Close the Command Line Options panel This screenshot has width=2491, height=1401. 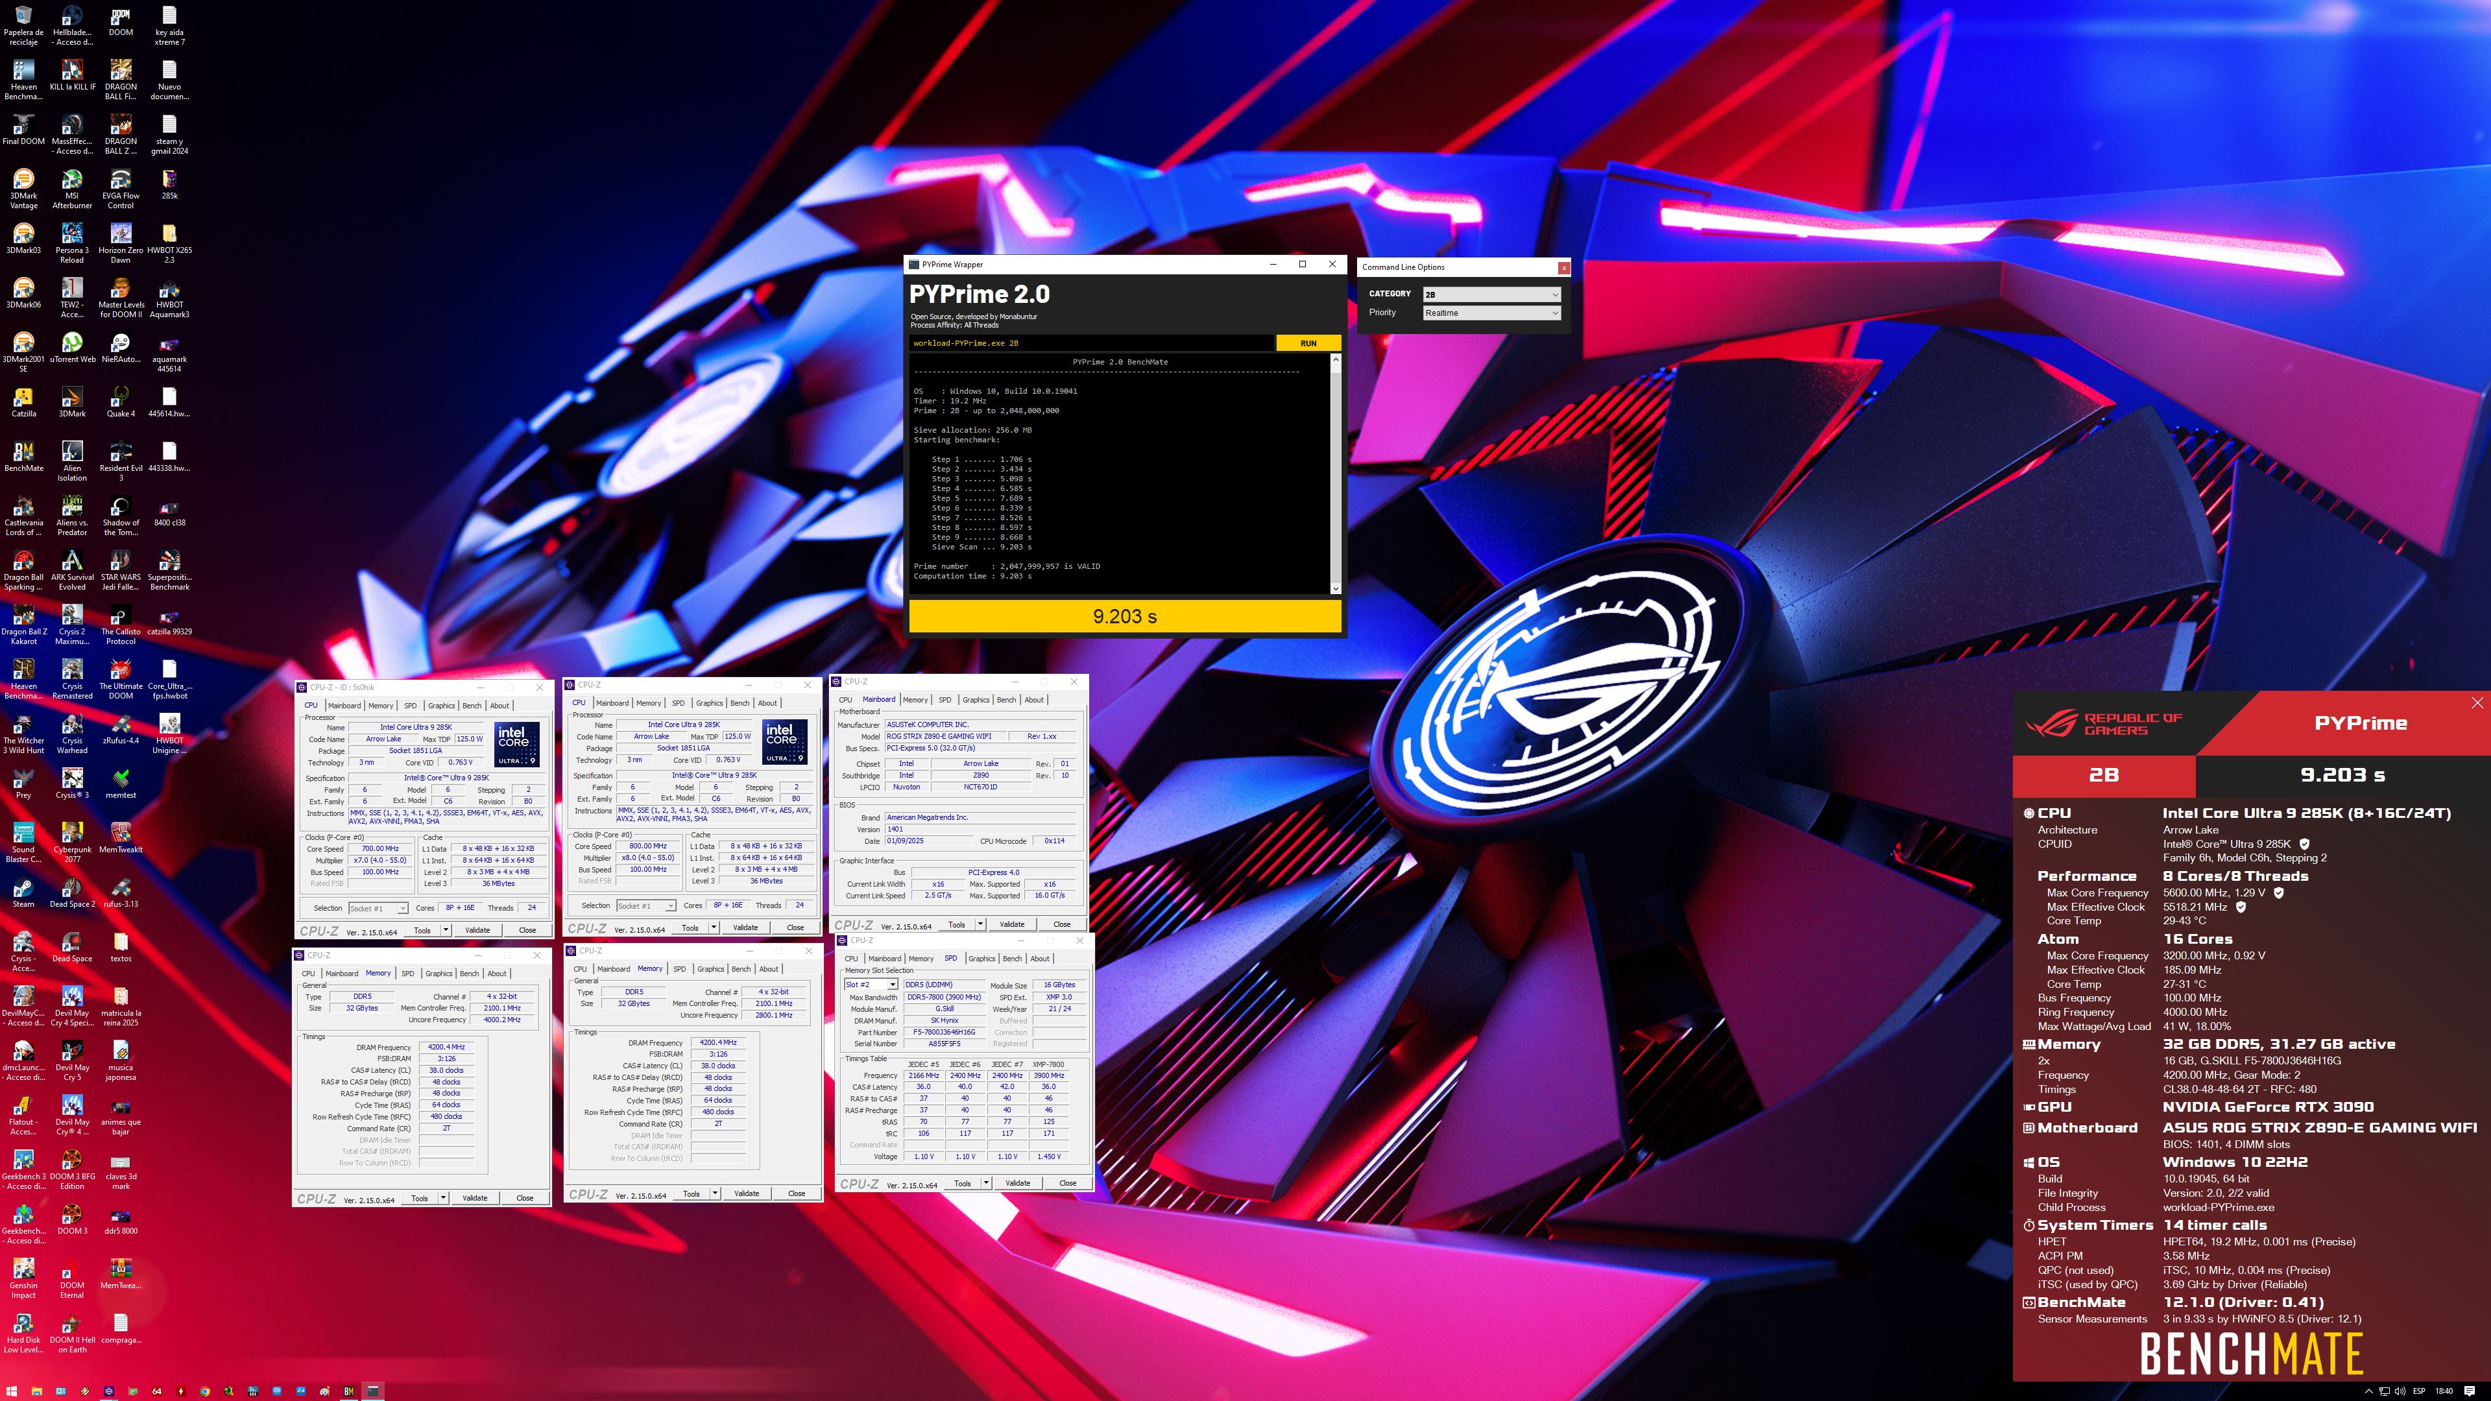[x=1563, y=268]
